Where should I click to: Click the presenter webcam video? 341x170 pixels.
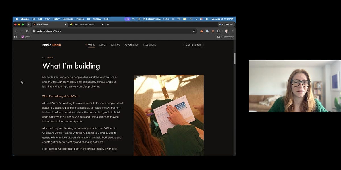pyautogui.click(x=295, y=86)
